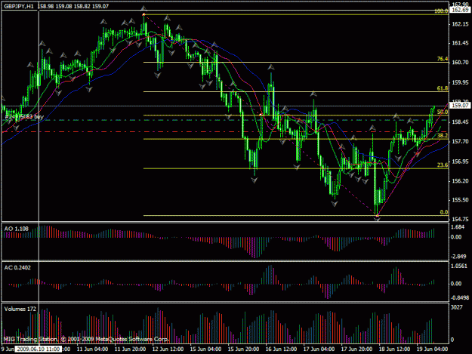The height and width of the screenshot is (354, 472).
Task: Click the 161.45 price scale value
Action: point(460,43)
